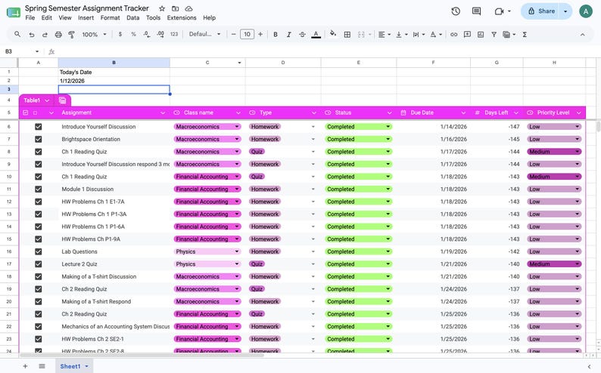
Task: Open fill color picker
Action: (333, 34)
